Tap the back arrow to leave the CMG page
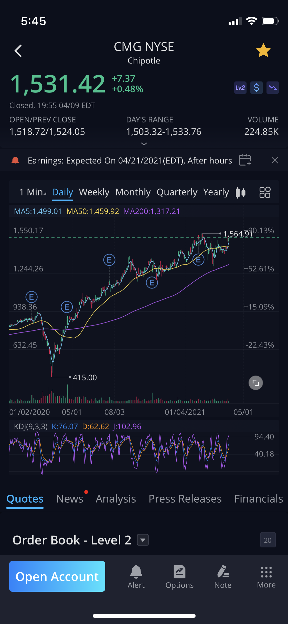The height and width of the screenshot is (624, 288). (x=18, y=51)
